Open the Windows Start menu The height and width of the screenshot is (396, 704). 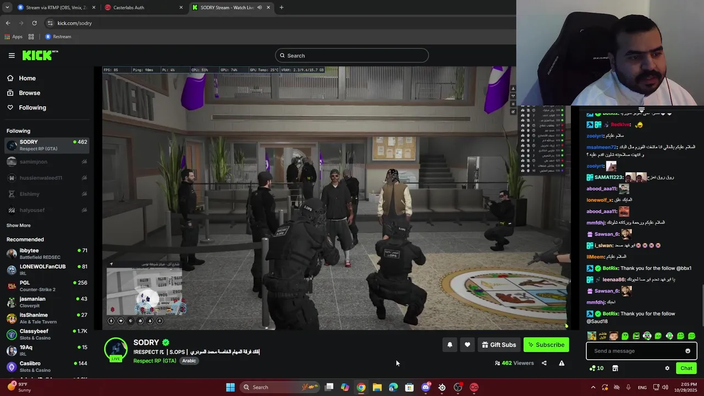[x=230, y=387]
